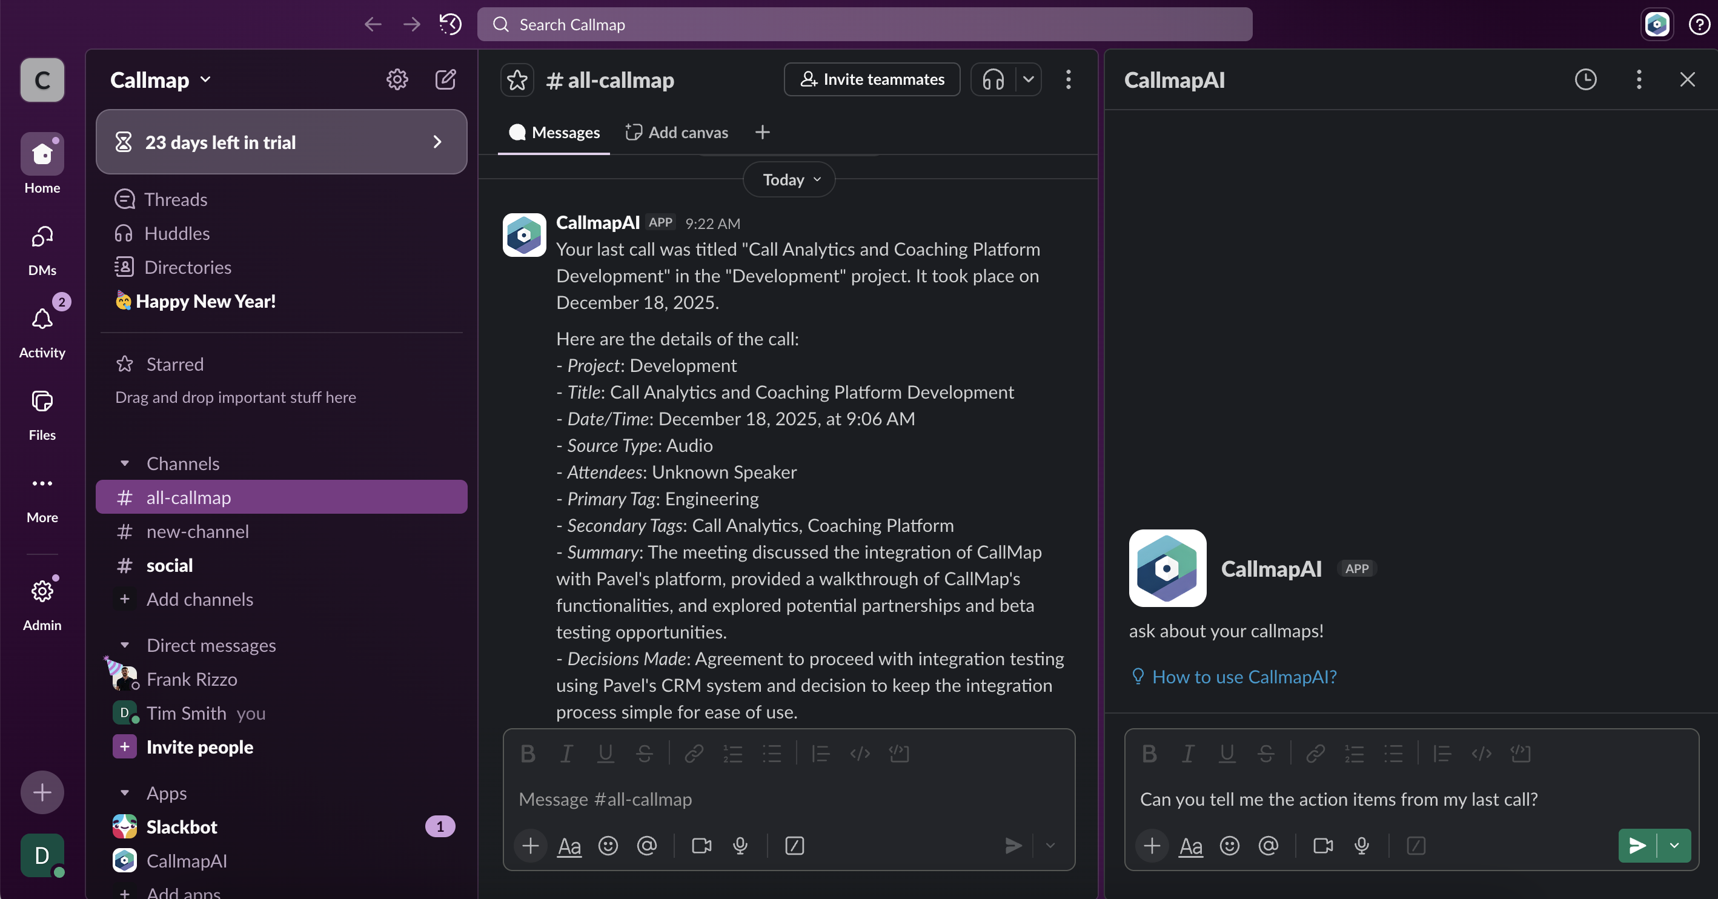Open the CallmapAI app icon in top bar
This screenshot has height=899, width=1718.
(1657, 25)
